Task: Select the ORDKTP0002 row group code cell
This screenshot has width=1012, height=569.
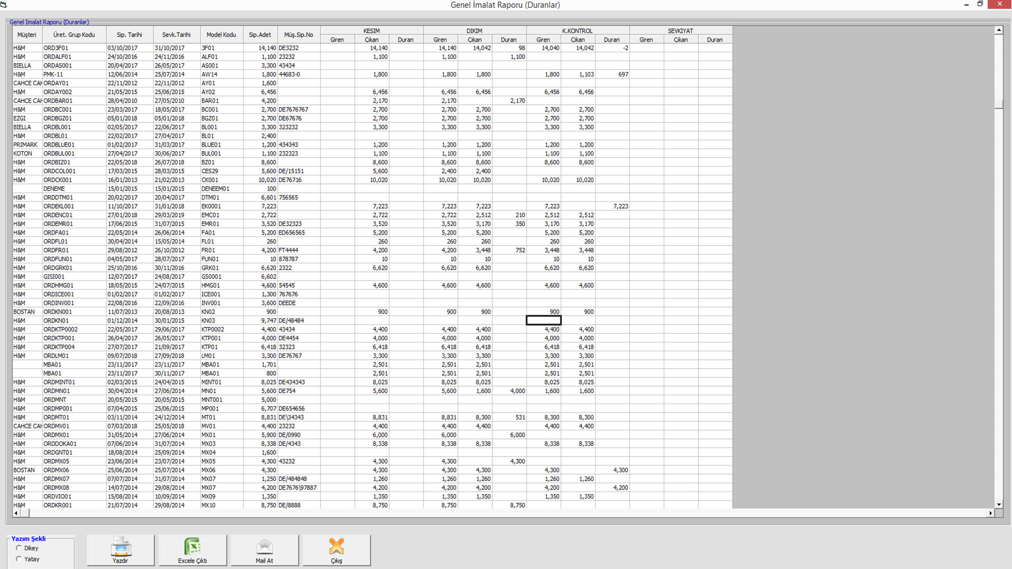Action: [x=61, y=329]
